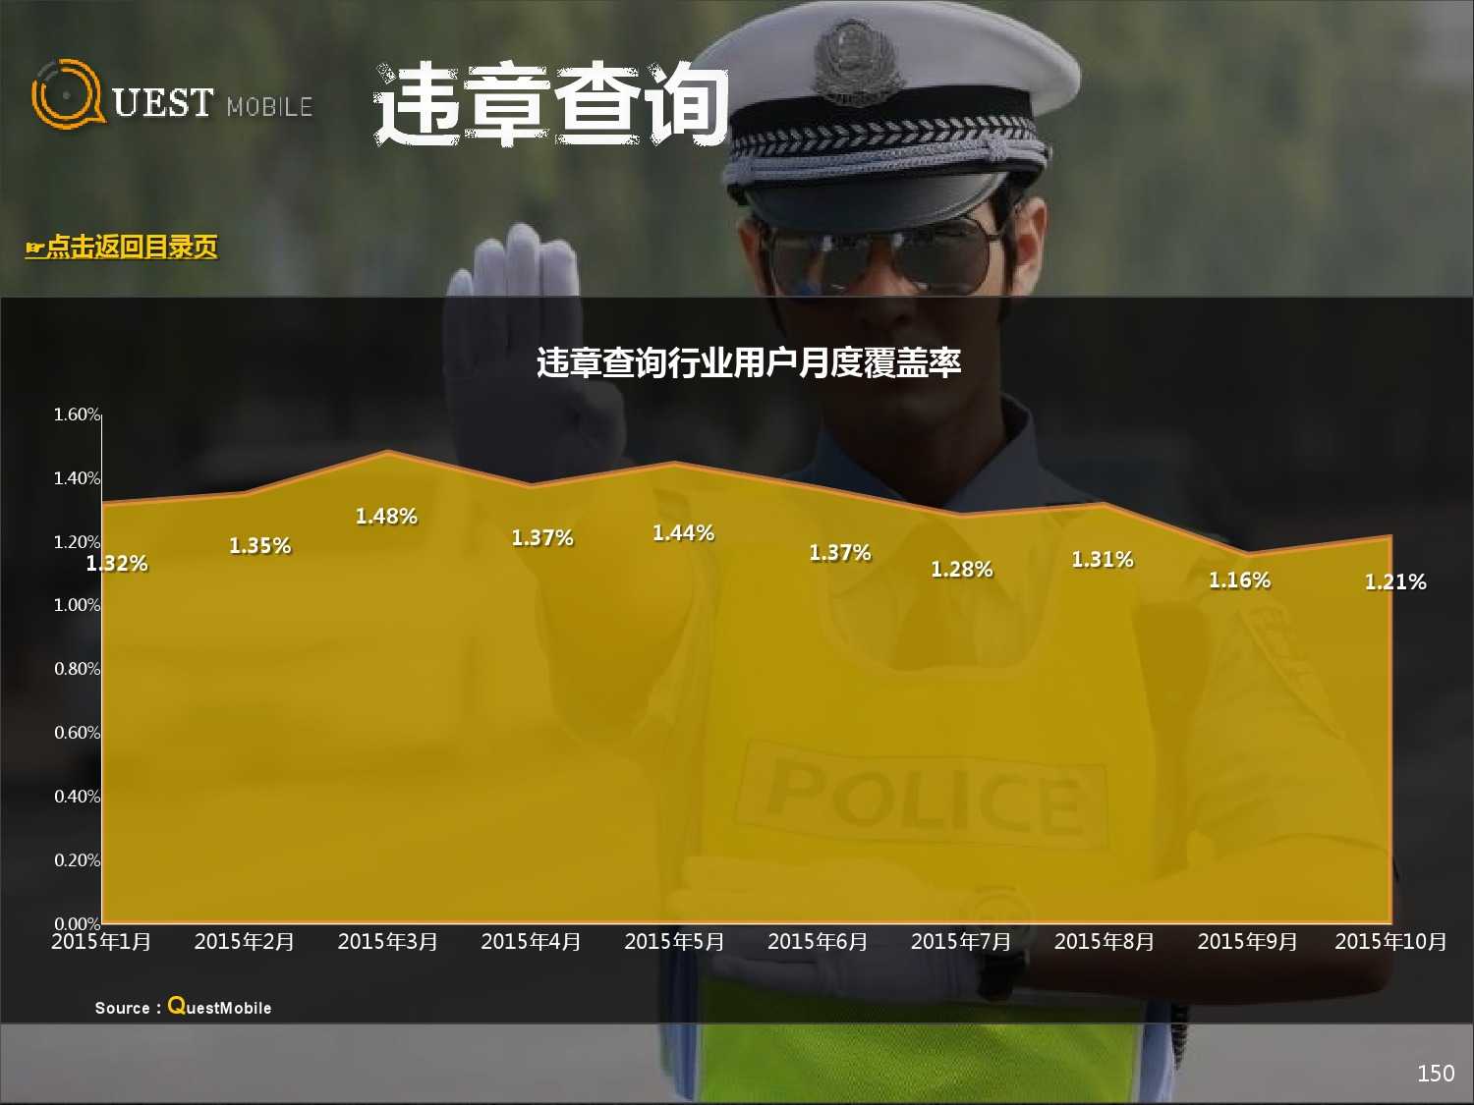Click the 1.28% data label
The image size is (1474, 1105).
click(961, 570)
